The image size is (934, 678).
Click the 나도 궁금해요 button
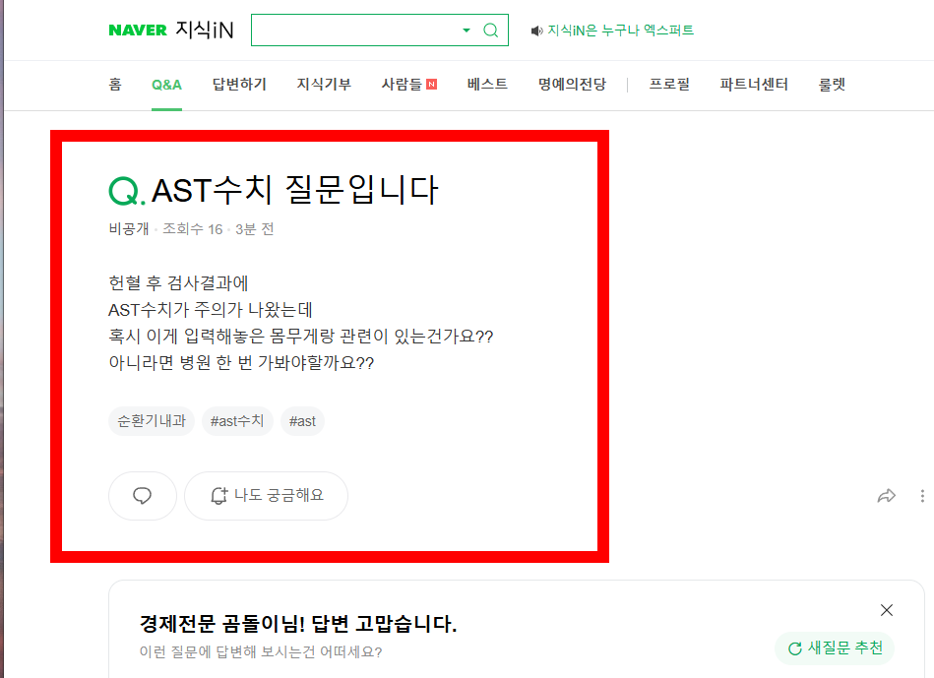point(267,496)
